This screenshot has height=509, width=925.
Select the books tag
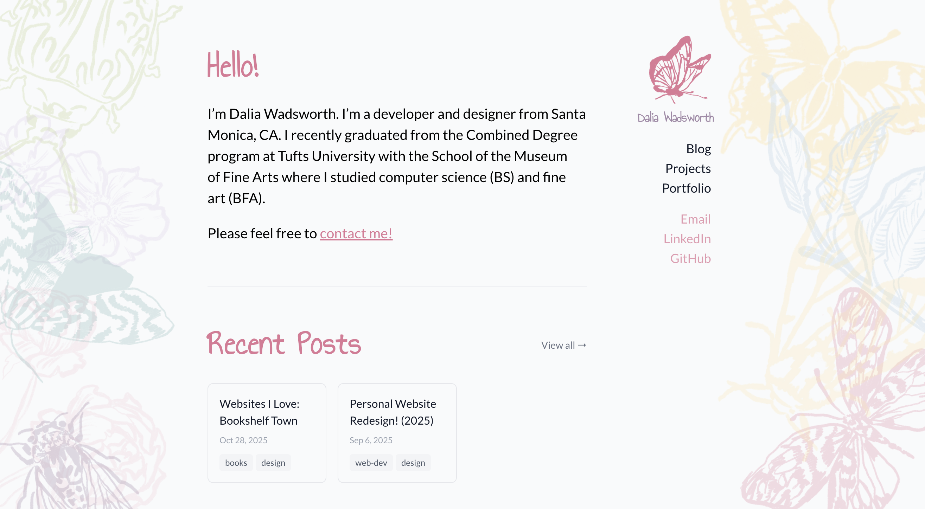[x=236, y=463]
